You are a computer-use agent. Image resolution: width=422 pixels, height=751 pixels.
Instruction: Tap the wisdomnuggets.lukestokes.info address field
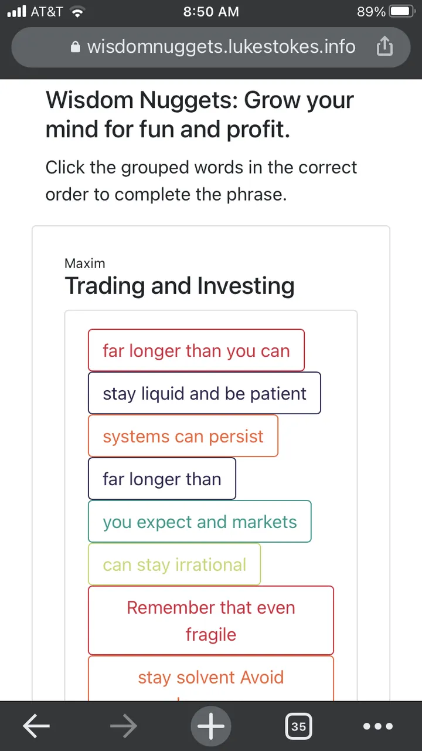pos(211,47)
